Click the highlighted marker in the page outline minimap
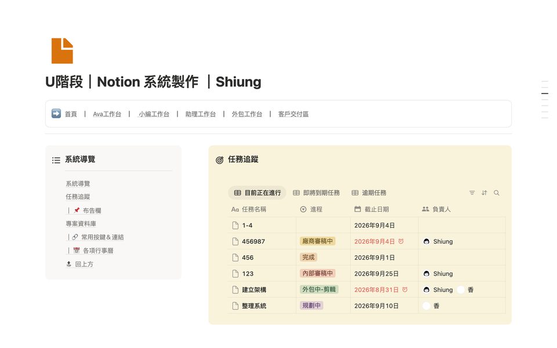This screenshot has width=557, height=348. coord(545,93)
